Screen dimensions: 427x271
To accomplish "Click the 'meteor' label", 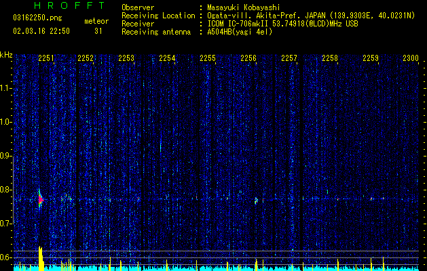I will (x=96, y=21).
